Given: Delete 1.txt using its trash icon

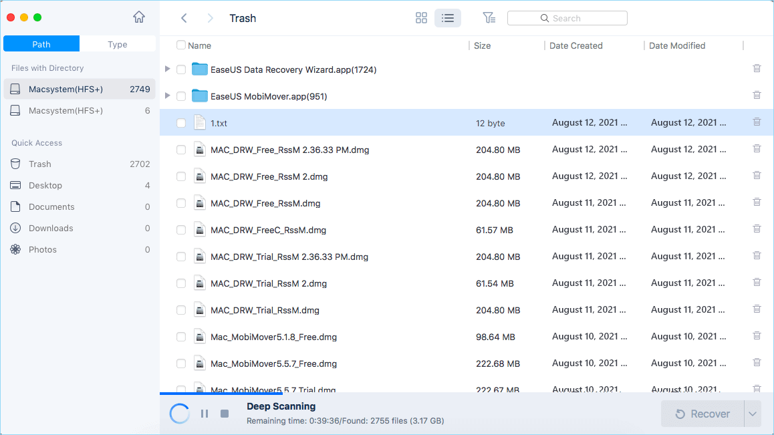Looking at the screenshot, I should click(757, 122).
